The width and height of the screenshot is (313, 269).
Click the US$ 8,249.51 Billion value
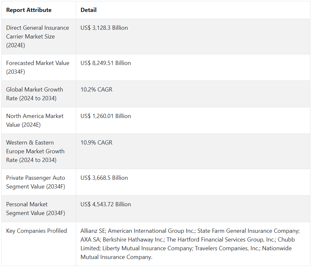pyautogui.click(x=106, y=63)
